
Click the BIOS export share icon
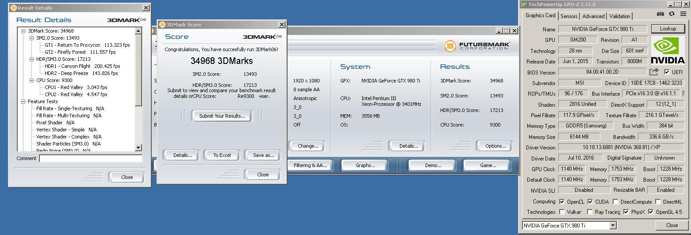654,72
